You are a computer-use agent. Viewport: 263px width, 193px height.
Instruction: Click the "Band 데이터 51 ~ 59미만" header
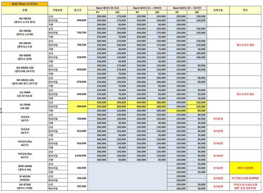pyautogui.click(x=147, y=8)
